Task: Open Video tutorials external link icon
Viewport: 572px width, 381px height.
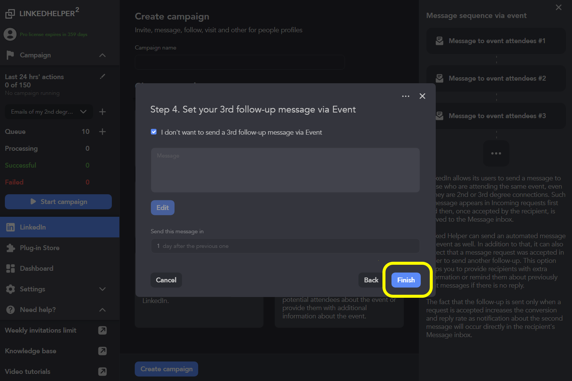Action: click(x=102, y=372)
